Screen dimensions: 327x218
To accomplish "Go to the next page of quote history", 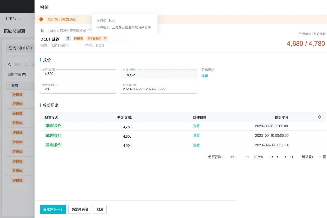I will 286,157.
